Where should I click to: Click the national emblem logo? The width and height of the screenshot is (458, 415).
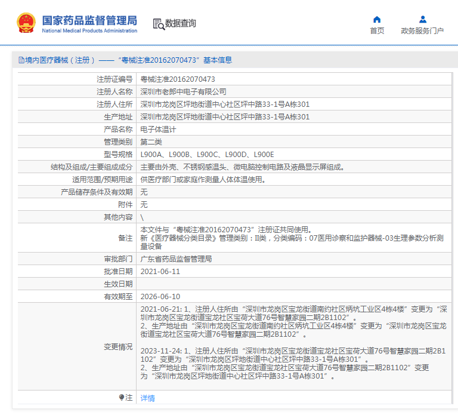point(26,23)
